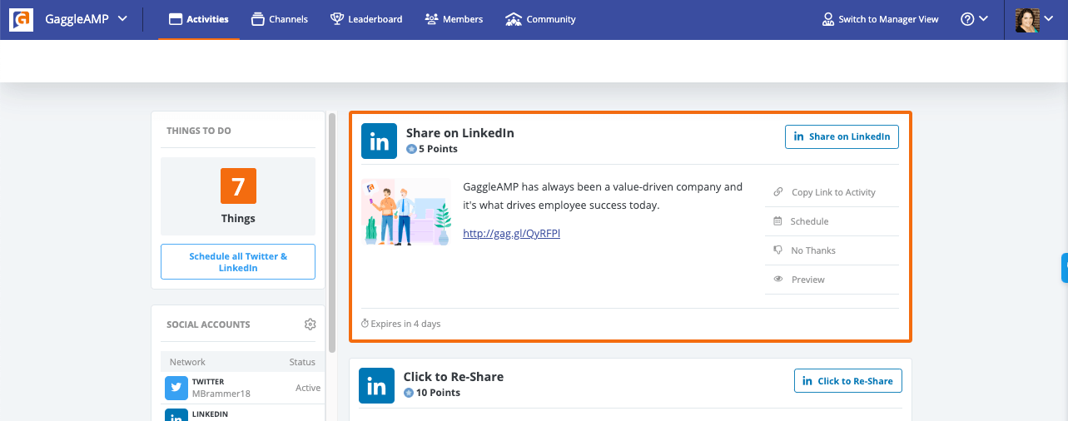
Task: Click the Schedule calendar icon
Action: point(777,221)
